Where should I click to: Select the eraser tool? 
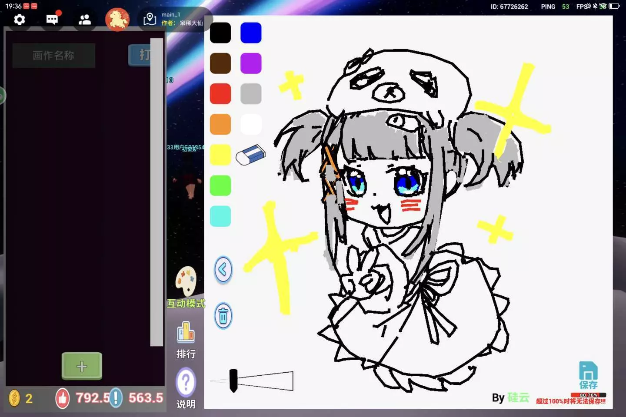tap(251, 155)
